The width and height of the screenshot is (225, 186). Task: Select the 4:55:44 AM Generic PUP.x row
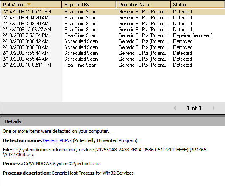tap(113, 59)
